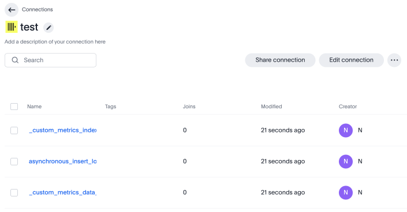407x212 pixels.
Task: Open the _custom_metrics_index table link
Action: point(62,130)
